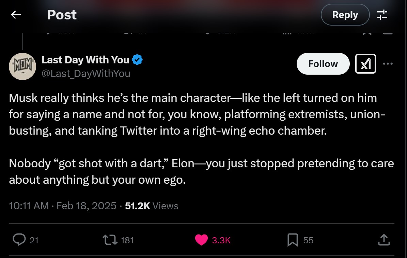Bookmark the post using the bookmark icon

[x=293, y=240]
